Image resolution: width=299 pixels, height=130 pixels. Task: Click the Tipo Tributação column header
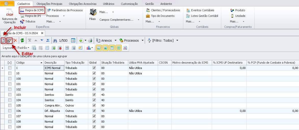[76, 63]
